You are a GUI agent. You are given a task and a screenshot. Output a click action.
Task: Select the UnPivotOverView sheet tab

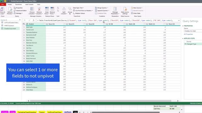(x=55, y=112)
